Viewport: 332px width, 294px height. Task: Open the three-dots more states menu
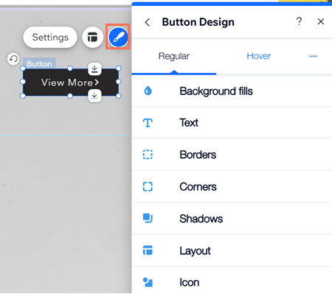pyautogui.click(x=313, y=56)
